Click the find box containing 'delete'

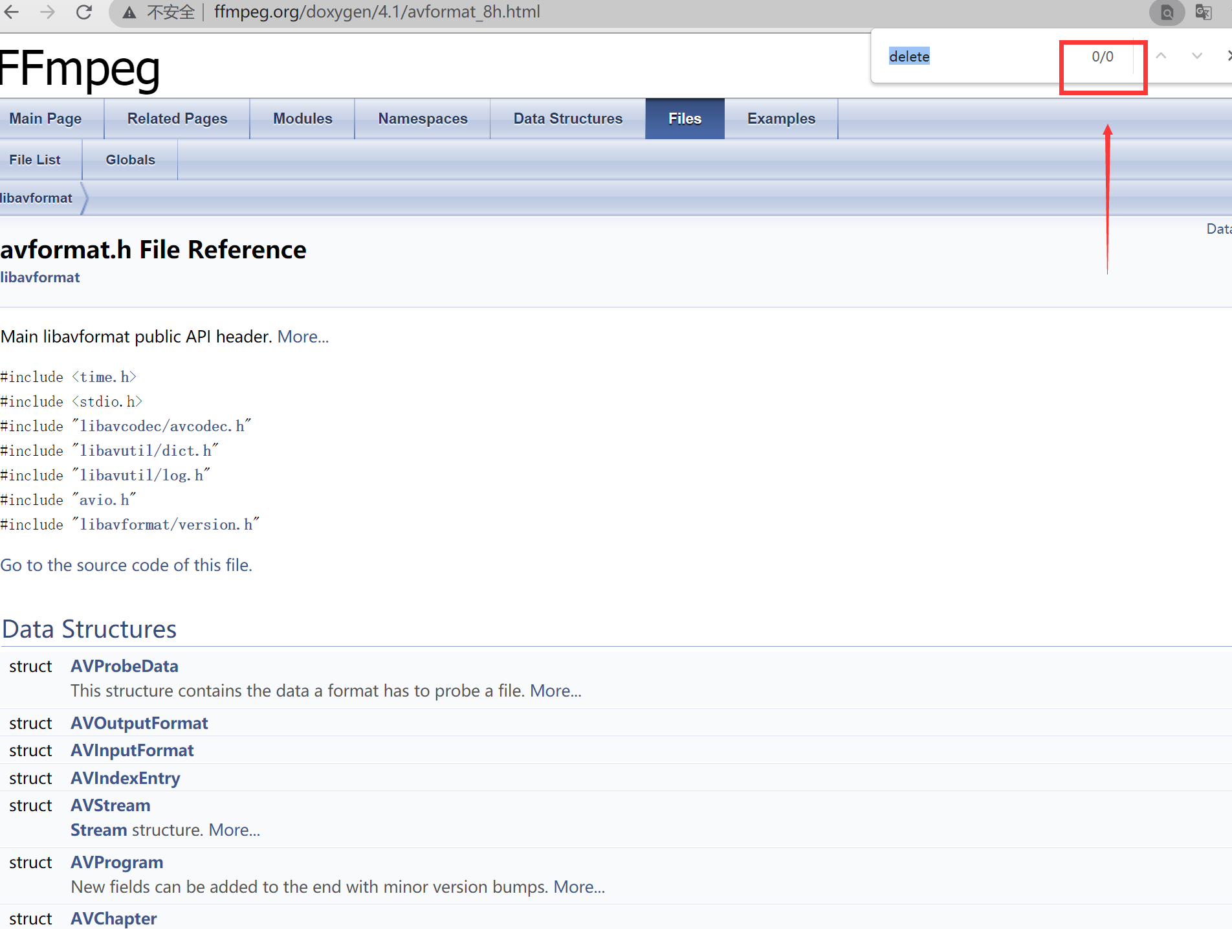click(x=971, y=56)
